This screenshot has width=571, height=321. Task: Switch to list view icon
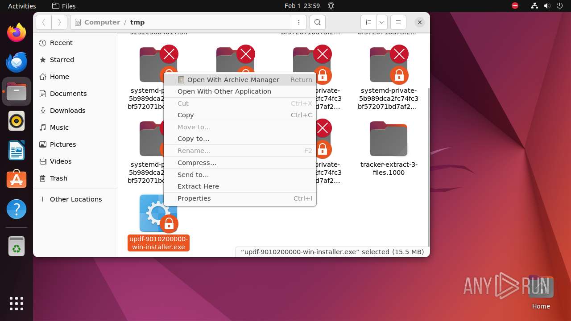[368, 22]
